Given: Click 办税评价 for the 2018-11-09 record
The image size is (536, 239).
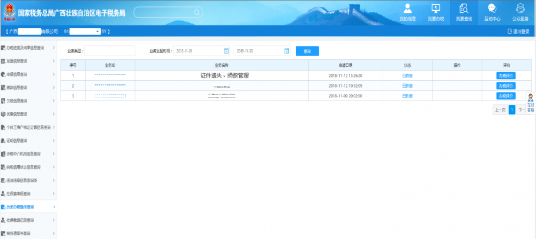Looking at the screenshot, I should [x=506, y=96].
